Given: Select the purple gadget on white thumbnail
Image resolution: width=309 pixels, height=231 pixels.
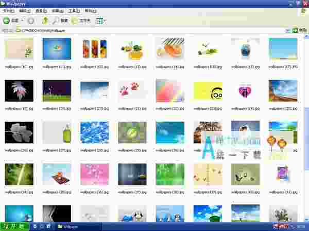Looking at the screenshot, I should click(x=283, y=174).
